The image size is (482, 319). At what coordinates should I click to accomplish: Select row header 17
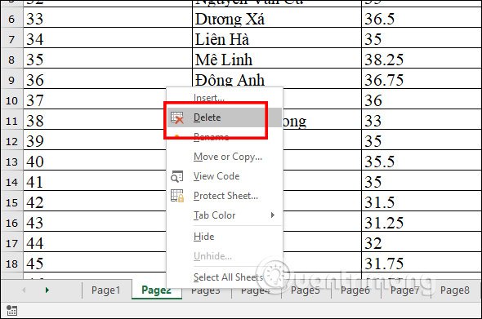tap(11, 243)
